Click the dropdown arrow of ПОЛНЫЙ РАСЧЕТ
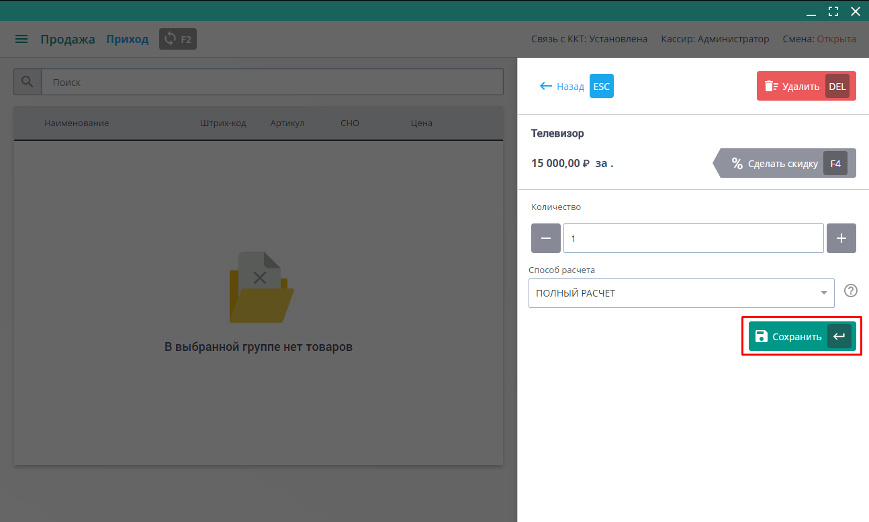Viewport: 869px width, 522px height. coord(824,293)
